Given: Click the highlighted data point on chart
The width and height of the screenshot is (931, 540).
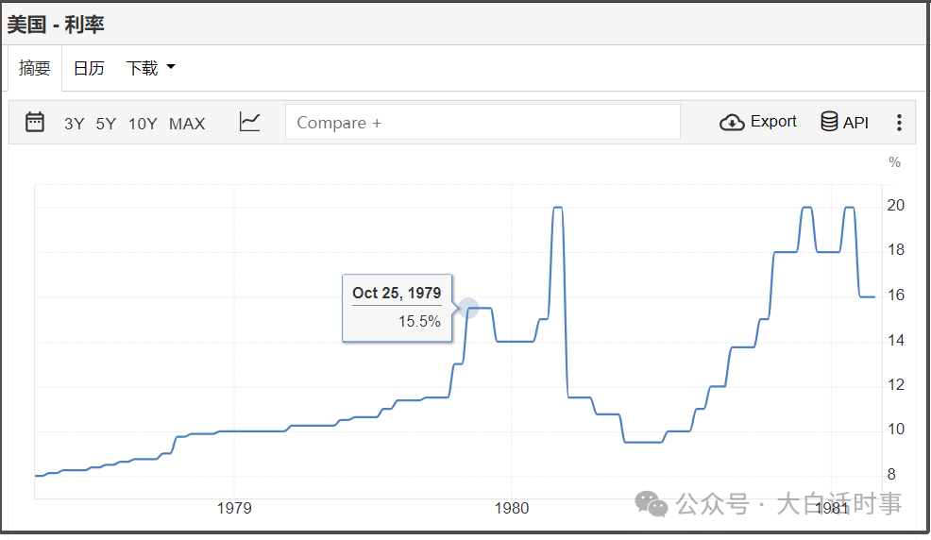Looking at the screenshot, I should 468,307.
